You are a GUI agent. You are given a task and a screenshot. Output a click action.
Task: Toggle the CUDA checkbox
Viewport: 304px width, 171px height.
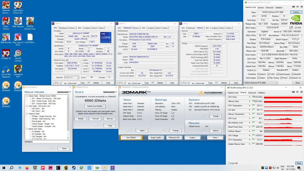pos(268,74)
